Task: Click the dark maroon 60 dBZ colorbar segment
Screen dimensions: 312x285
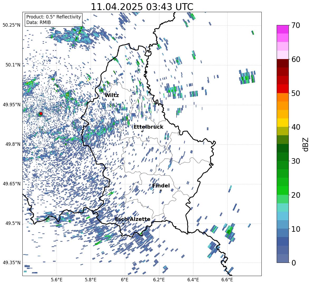Action: (282, 63)
